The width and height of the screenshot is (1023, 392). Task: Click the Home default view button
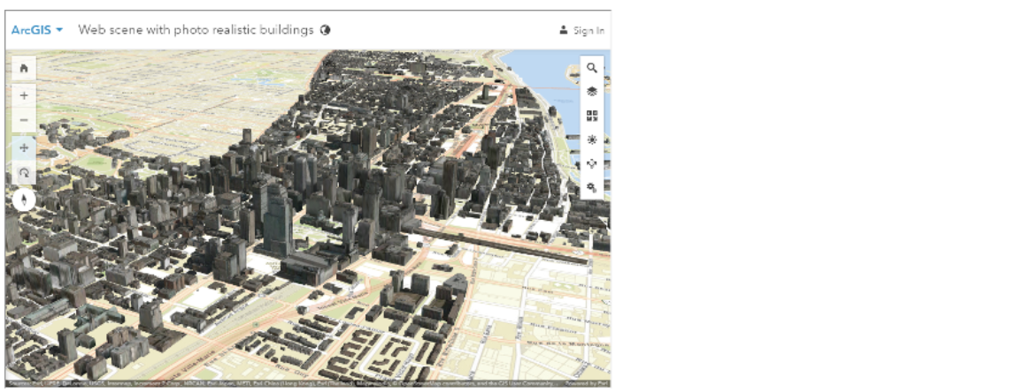pos(23,68)
